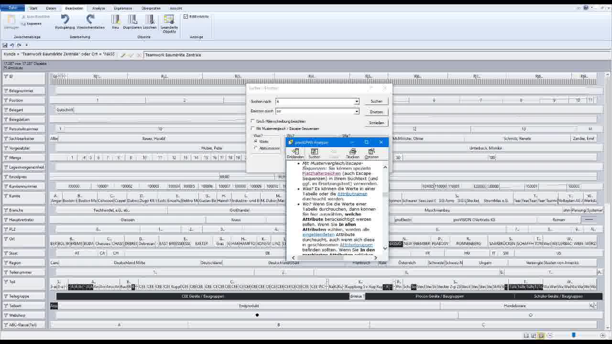612x344 pixels.
Task: Click the Suchen icon in help window toolbar
Action: pyautogui.click(x=314, y=152)
